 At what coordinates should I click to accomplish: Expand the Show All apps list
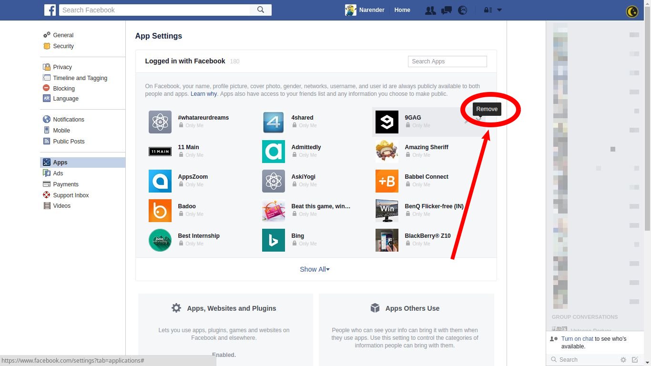click(315, 269)
